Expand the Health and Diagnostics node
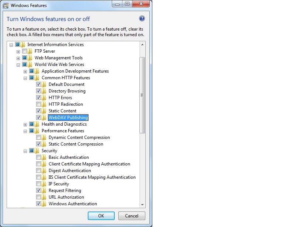This screenshot has width=298, height=227. tap(25, 125)
